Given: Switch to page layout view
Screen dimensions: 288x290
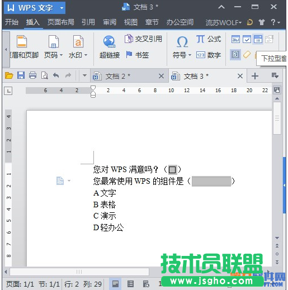Looking at the screenshot, I should [115, 284].
